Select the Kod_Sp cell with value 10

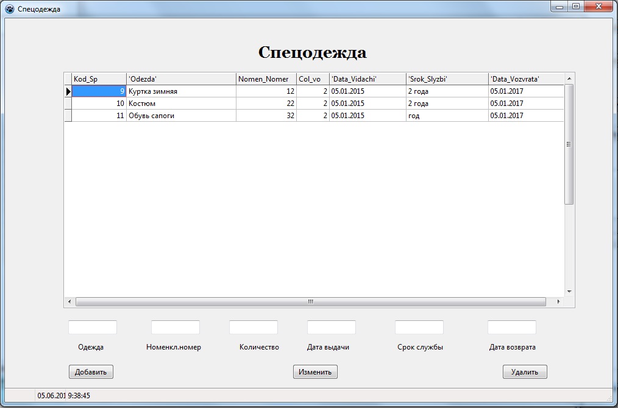[99, 104]
